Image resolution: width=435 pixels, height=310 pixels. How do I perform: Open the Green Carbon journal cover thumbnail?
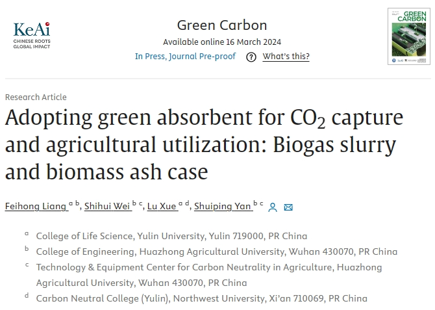(x=409, y=36)
